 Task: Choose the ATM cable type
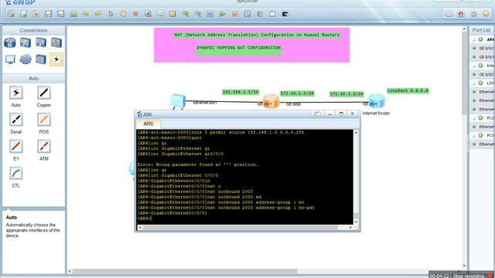[43, 147]
